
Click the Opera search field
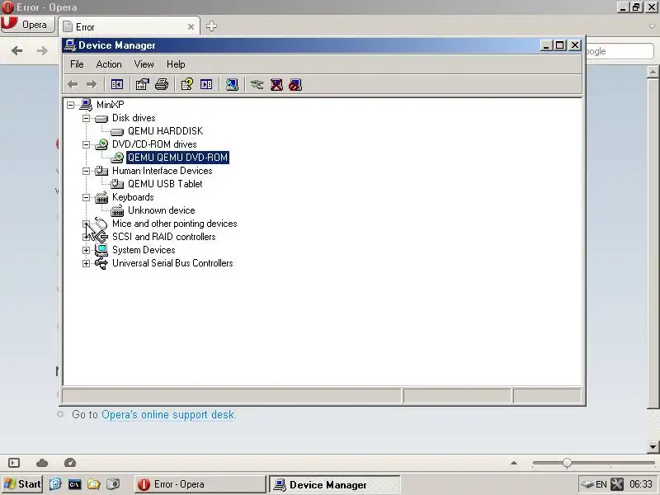(619, 51)
